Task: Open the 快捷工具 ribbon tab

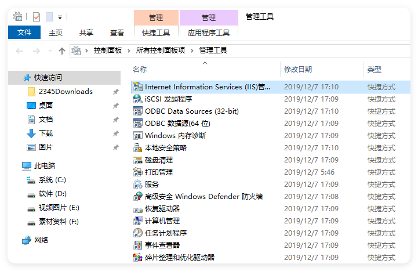Action: [156, 32]
